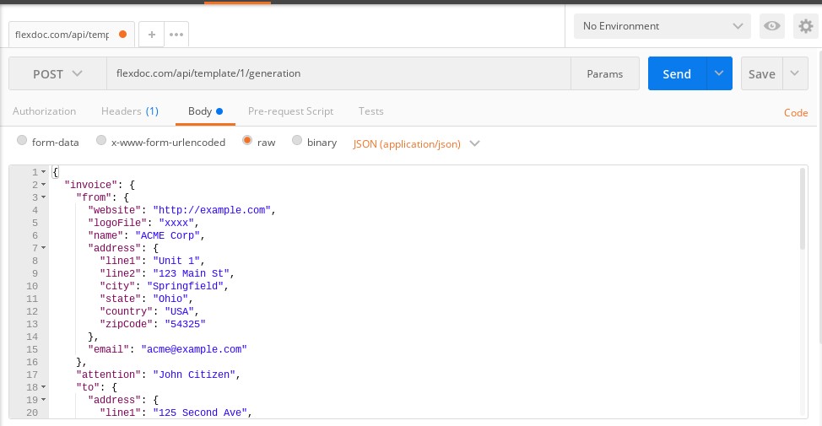Open manage environments gear icon
The width and height of the screenshot is (822, 426).
804,26
